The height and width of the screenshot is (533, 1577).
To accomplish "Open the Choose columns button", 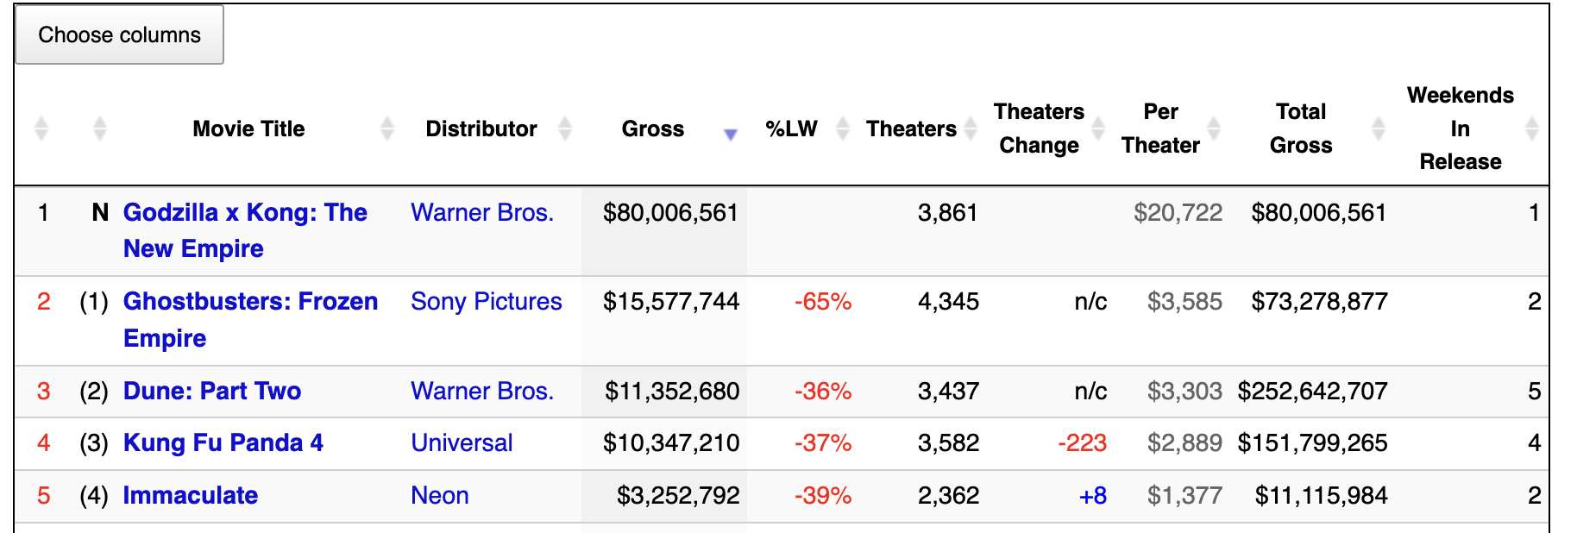I will pyautogui.click(x=120, y=34).
